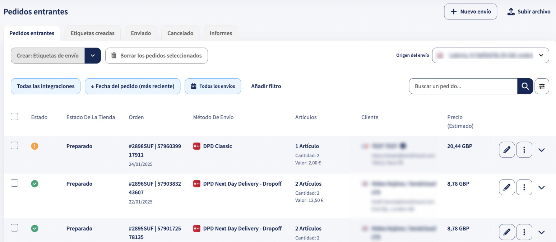The width and height of the screenshot is (556, 242).
Task: Click the DPD logo in order #2896SUF row
Action: pyautogui.click(x=197, y=184)
